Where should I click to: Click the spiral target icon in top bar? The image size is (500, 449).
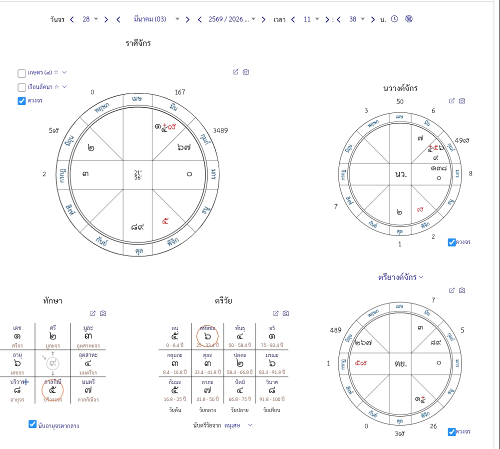pyautogui.click(x=409, y=19)
